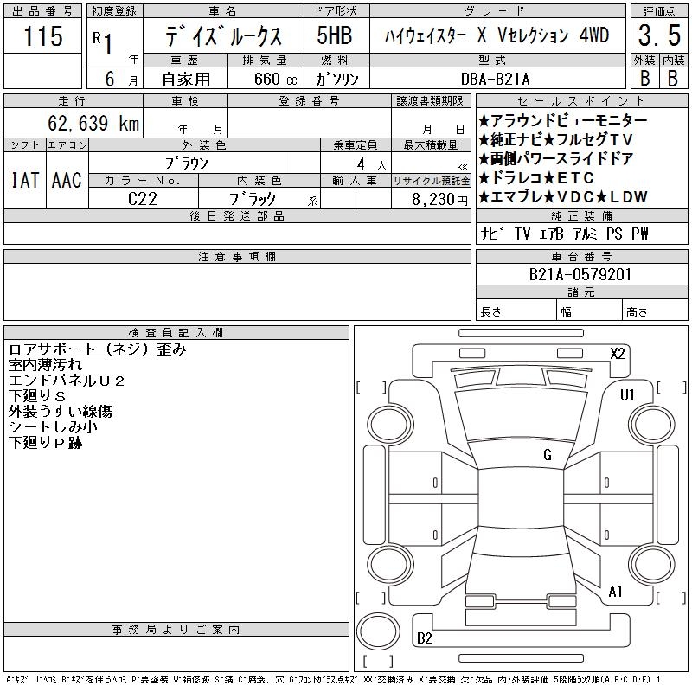Click the ★ドラレコ★ETC line
The width and height of the screenshot is (692, 692).
pos(535,177)
